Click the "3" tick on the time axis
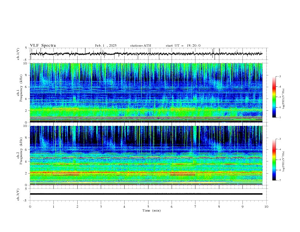The height and width of the screenshot is (232, 300). click(101, 207)
